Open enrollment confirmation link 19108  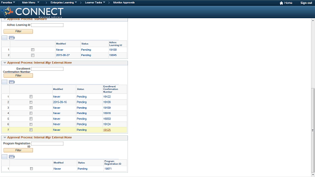pyautogui.click(x=107, y=102)
